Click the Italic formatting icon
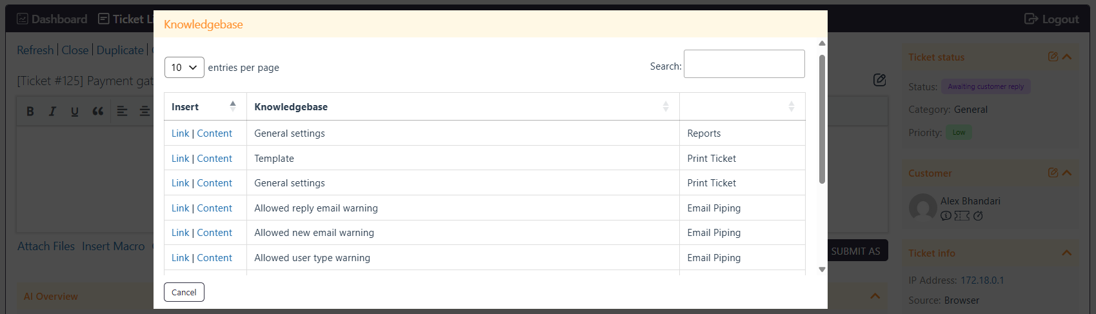This screenshot has width=1096, height=314. click(52, 111)
